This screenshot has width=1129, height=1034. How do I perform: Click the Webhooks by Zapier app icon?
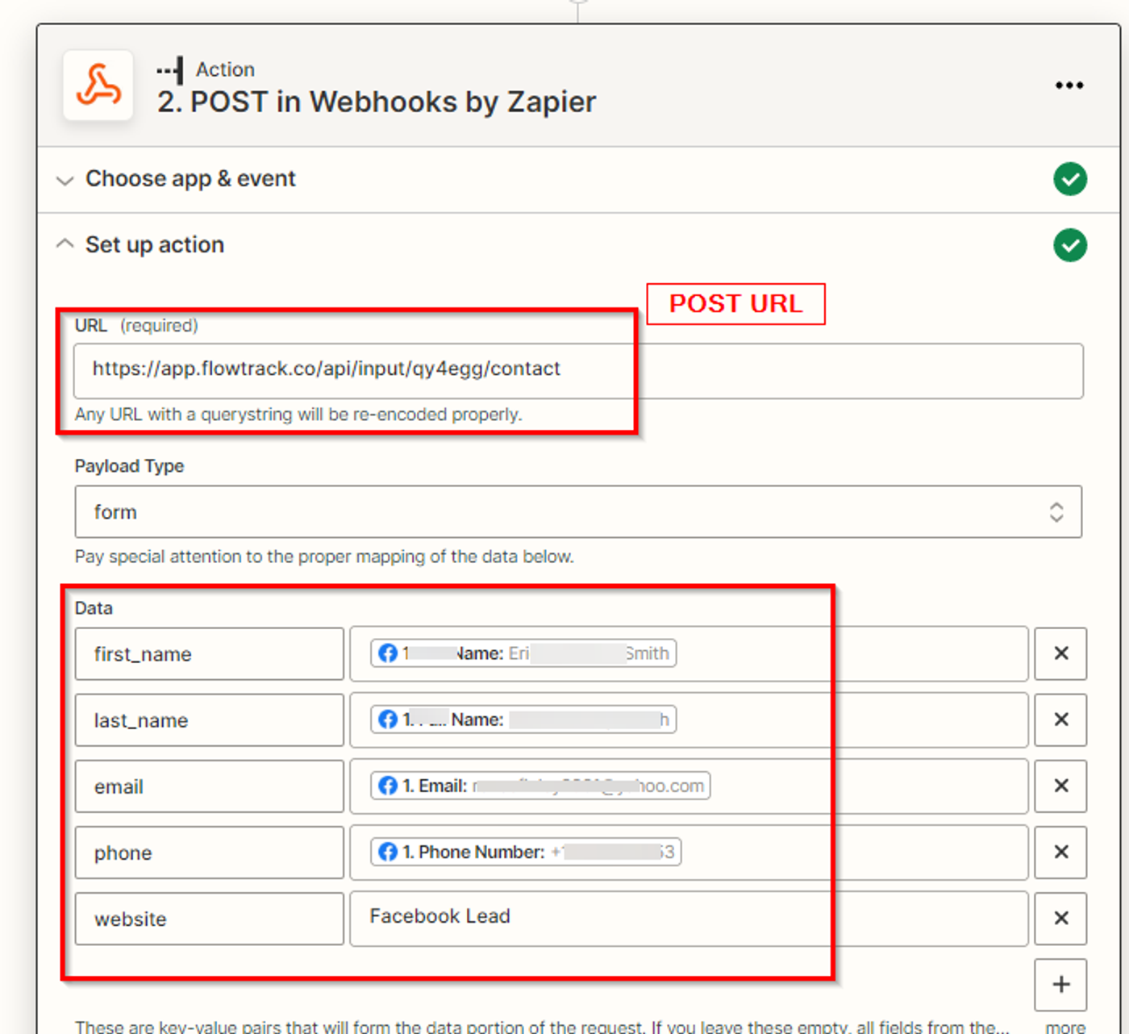tap(98, 85)
